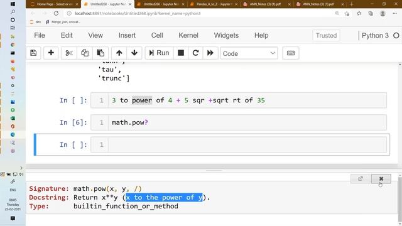
Task: Move selected cell down with arrow icon
Action: coord(134,53)
